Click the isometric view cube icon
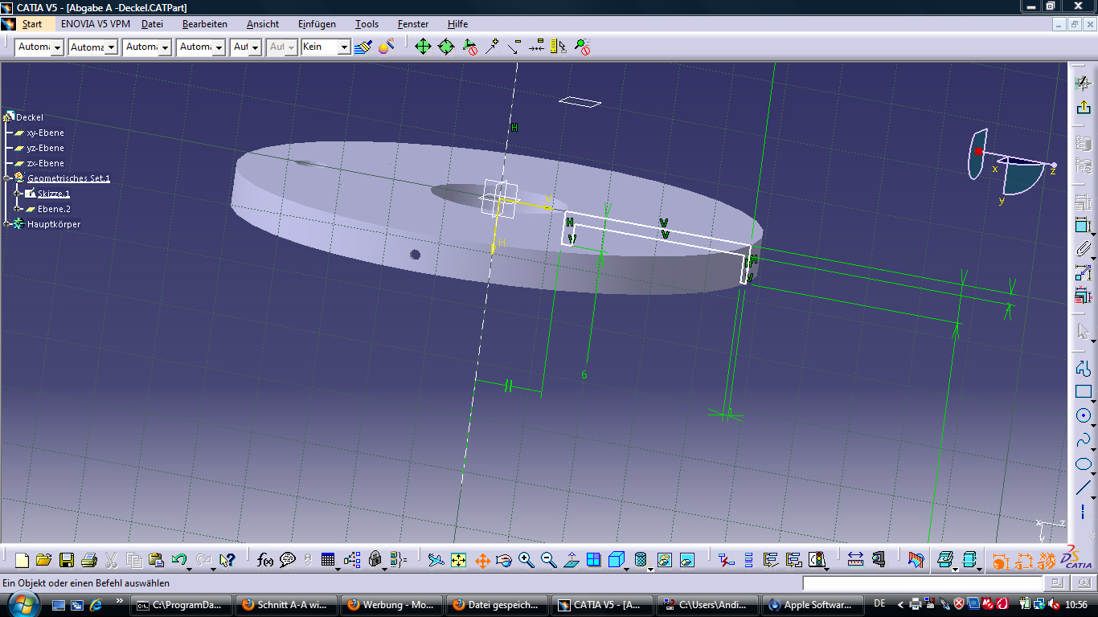Image resolution: width=1098 pixels, height=617 pixels. point(617,560)
